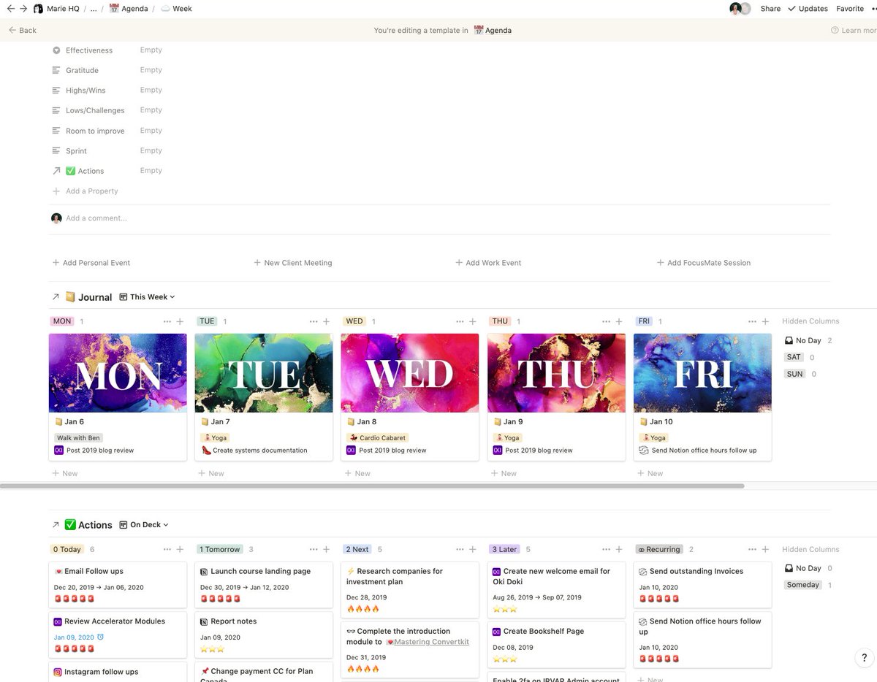The height and width of the screenshot is (682, 877).
Task: Mark the page as Favorite
Action: coord(850,9)
